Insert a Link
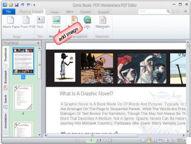Image resolution: width=191 pixels, height=144 pixels. click(x=87, y=22)
